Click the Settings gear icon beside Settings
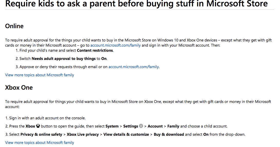Viewport: 280px width, 147px height. coord(141,126)
